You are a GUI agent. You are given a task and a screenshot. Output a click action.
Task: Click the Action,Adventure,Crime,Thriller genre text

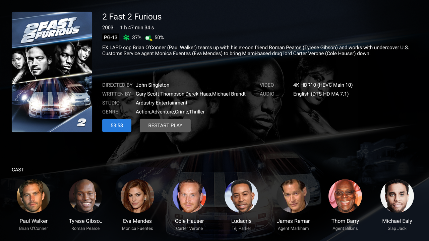pyautogui.click(x=170, y=112)
